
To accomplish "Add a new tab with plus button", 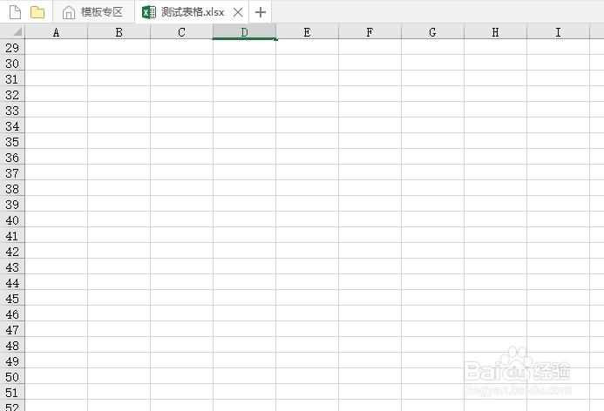I will tap(261, 12).
